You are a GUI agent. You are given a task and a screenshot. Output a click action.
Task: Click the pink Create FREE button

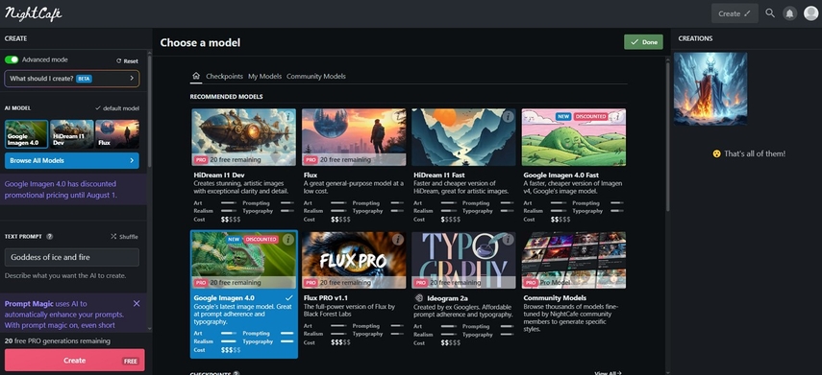tap(74, 361)
